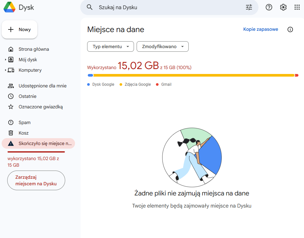Open the Zmodyfikowano filter dropdown
The width and height of the screenshot is (304, 238).
[x=162, y=46]
